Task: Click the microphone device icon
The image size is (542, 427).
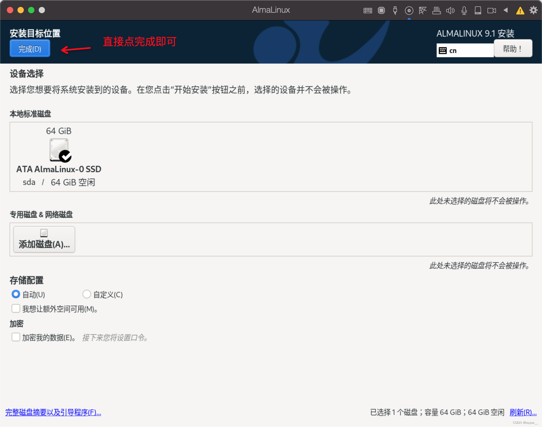Action: [464, 10]
